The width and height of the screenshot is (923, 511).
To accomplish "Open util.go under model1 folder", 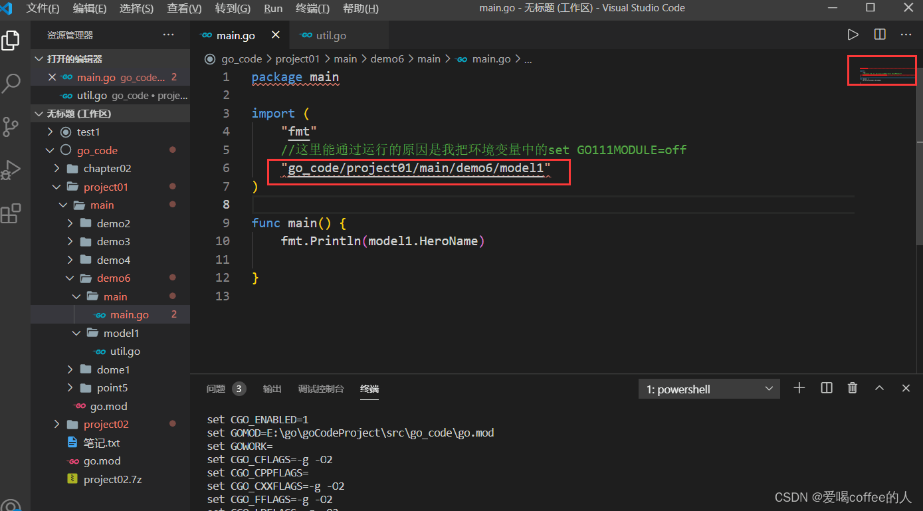I will click(x=110, y=351).
